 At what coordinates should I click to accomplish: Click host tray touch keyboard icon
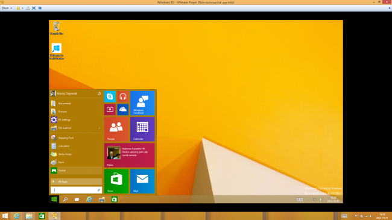pyautogui.click(x=344, y=216)
